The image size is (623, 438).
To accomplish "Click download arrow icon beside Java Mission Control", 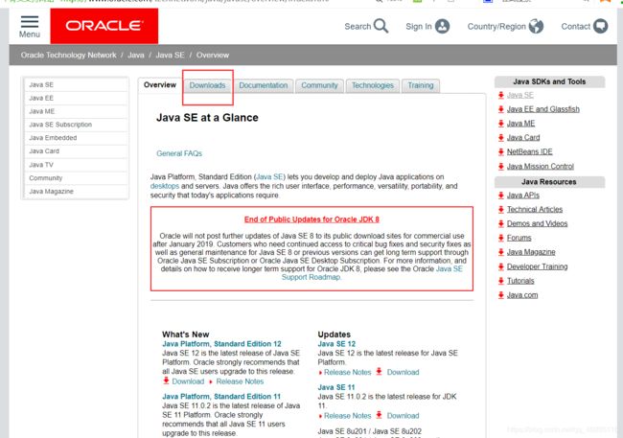I will tap(501, 166).
